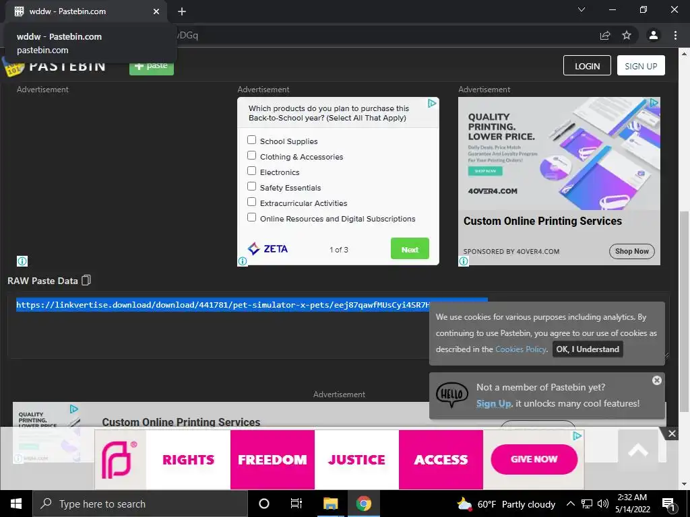
Task: Open Chrome three-dot menu
Action: 675,35
